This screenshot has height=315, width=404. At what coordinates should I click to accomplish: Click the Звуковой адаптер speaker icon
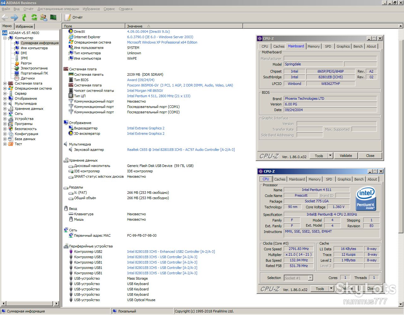point(71,150)
